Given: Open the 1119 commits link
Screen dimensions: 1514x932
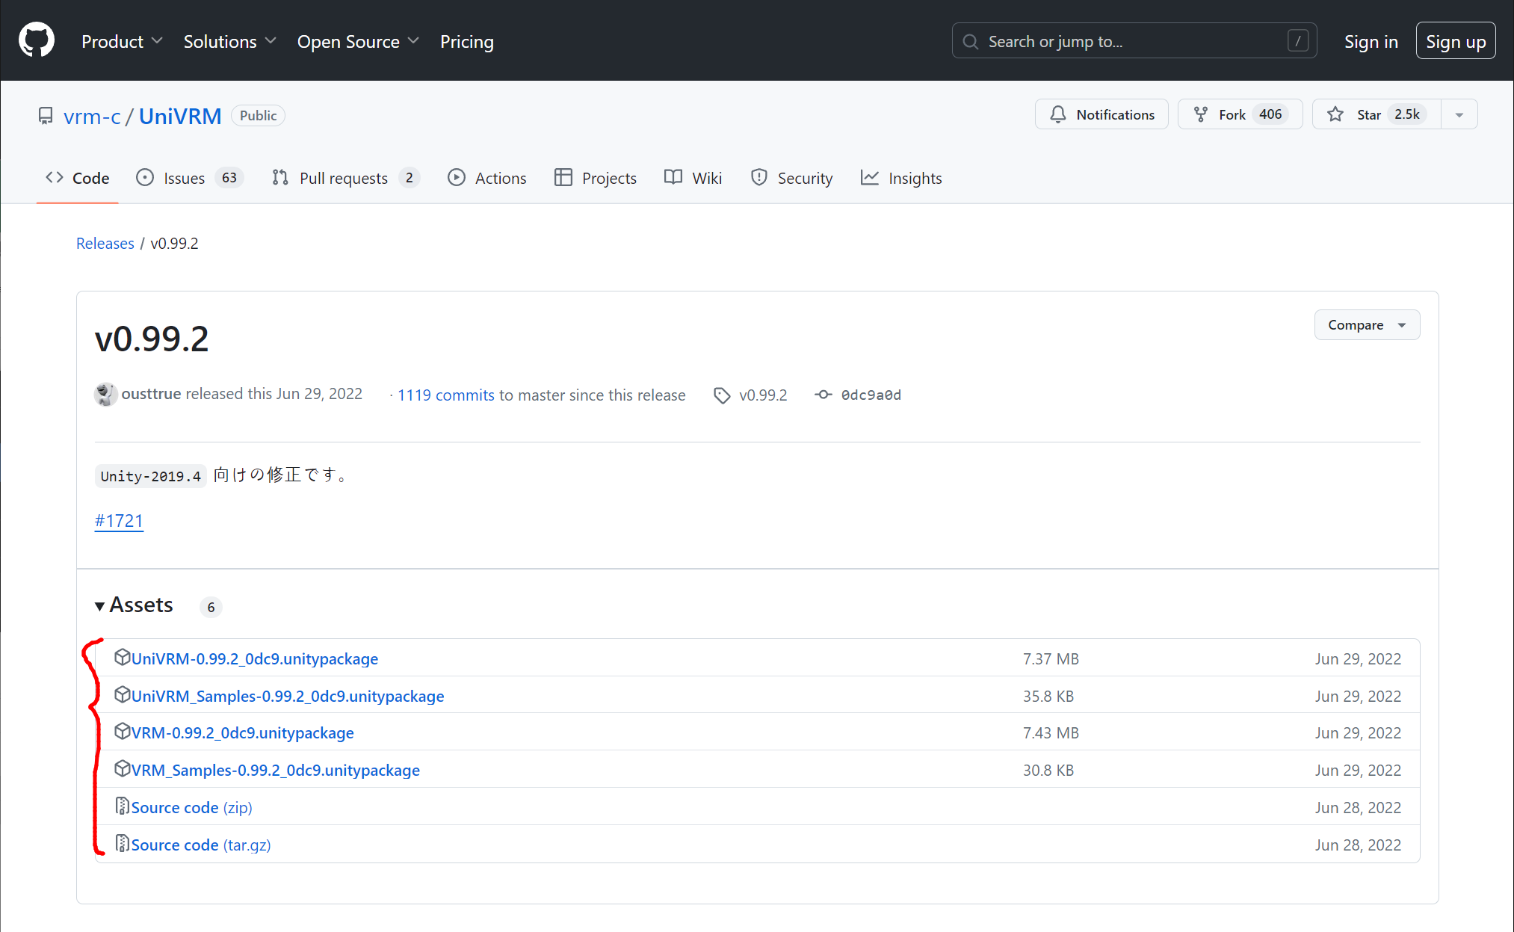Looking at the screenshot, I should click(445, 395).
